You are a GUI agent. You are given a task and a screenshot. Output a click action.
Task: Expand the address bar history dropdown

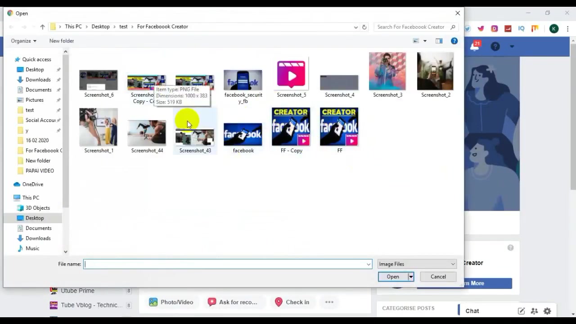(x=355, y=27)
